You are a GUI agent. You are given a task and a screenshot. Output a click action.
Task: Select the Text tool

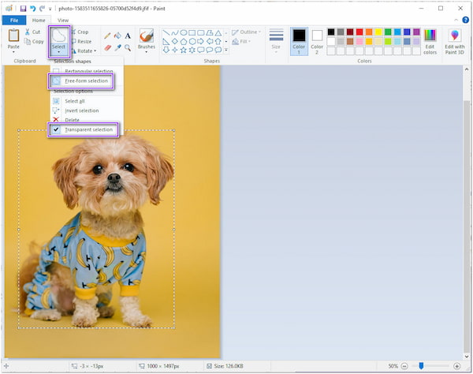128,36
